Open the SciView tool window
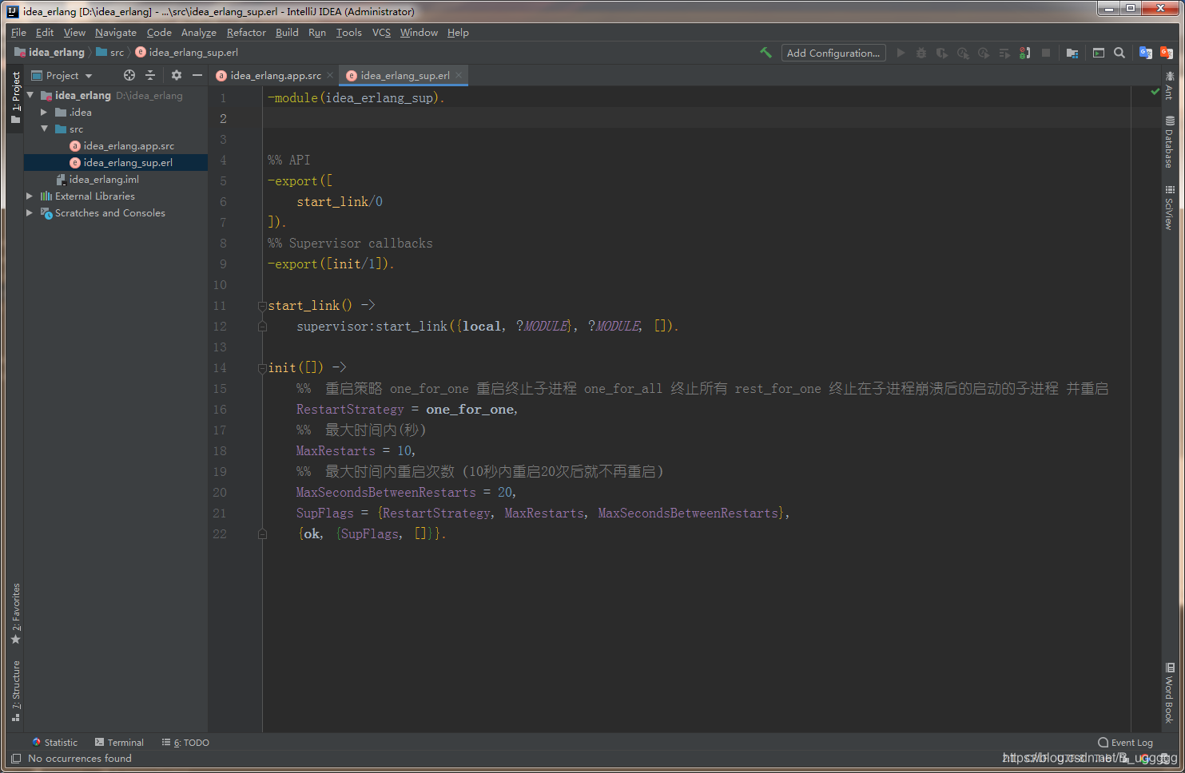This screenshot has height=773, width=1185. [x=1169, y=208]
